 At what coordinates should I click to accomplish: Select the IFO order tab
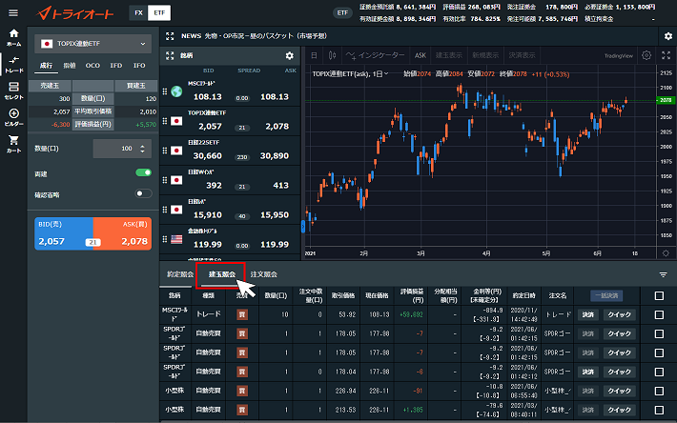click(139, 66)
